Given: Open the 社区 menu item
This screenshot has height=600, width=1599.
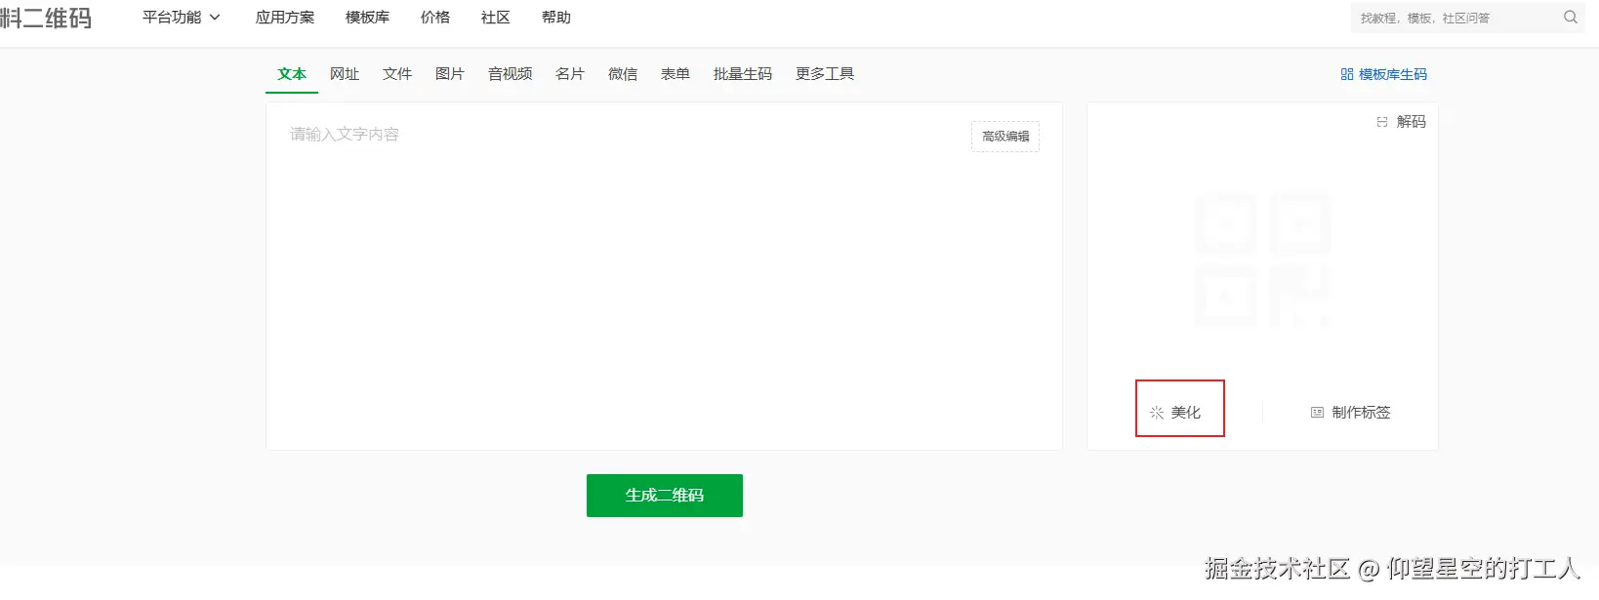Looking at the screenshot, I should pos(496,18).
